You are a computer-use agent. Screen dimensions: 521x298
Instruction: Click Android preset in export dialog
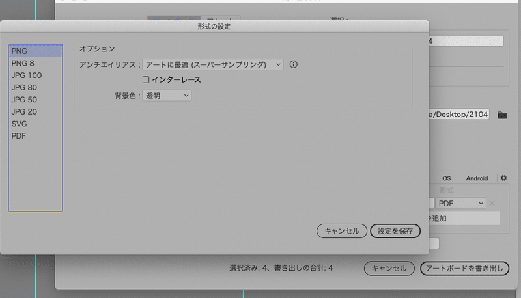tap(477, 178)
